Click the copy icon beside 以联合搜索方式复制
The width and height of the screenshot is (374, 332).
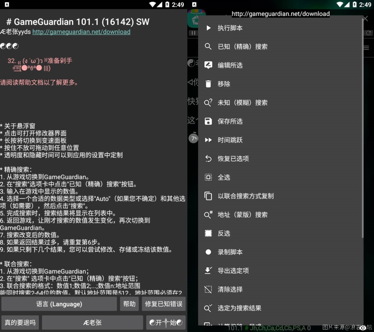208,196
